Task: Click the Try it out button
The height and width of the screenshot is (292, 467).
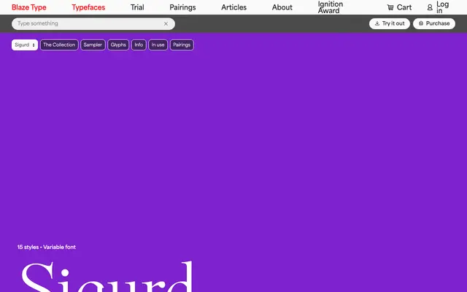Action: [390, 23]
